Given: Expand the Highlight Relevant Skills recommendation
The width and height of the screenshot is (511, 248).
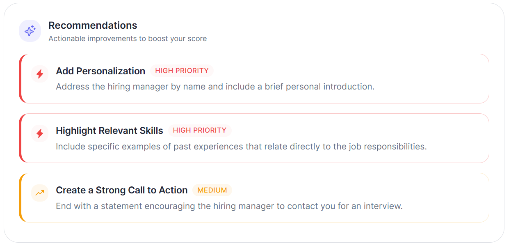Looking at the screenshot, I should coord(254,138).
